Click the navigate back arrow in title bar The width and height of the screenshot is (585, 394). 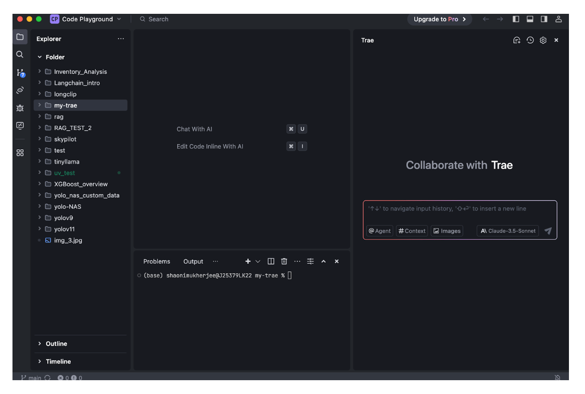tap(486, 19)
